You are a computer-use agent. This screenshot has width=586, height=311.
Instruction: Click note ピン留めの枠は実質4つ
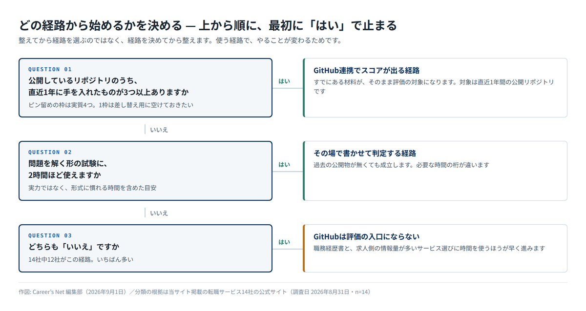point(62,105)
